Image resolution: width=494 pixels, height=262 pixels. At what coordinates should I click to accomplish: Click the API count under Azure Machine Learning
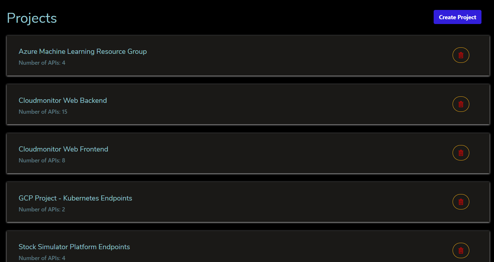[42, 63]
